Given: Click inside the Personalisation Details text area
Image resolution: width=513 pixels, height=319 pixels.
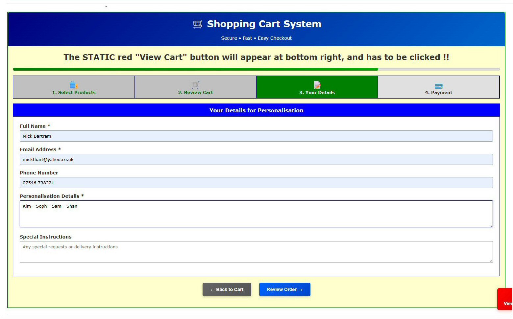Looking at the screenshot, I should (256, 214).
